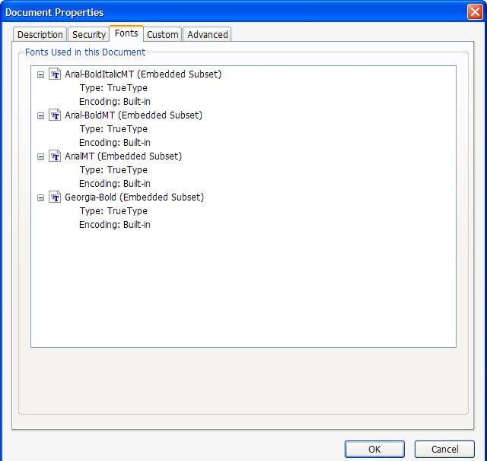
Task: Click Type: TrueType under Georgia-Bold
Action: [113, 211]
